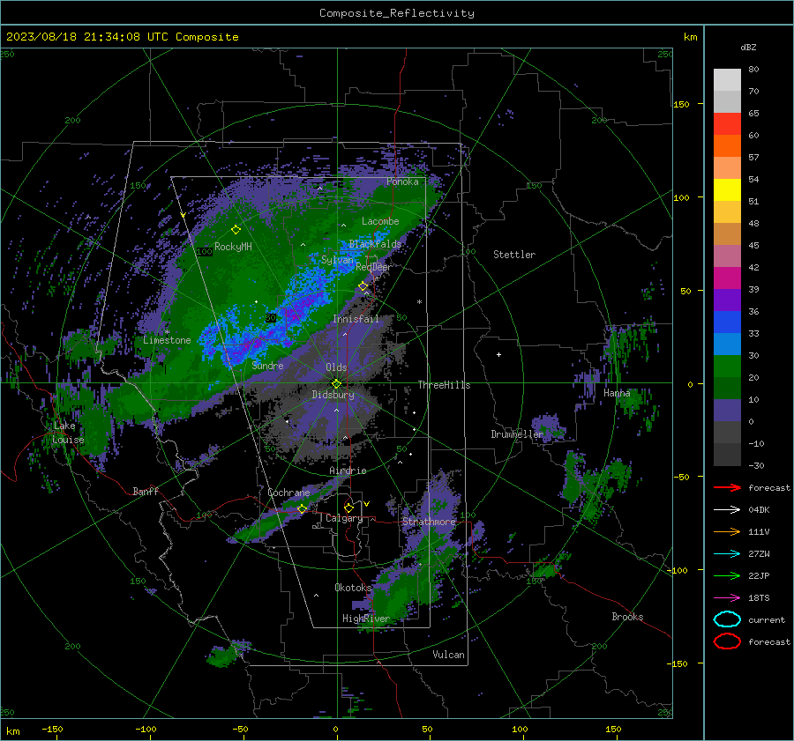Click the red forecast arrow in legend
Viewport: 794px width, 741px height.
(x=727, y=487)
